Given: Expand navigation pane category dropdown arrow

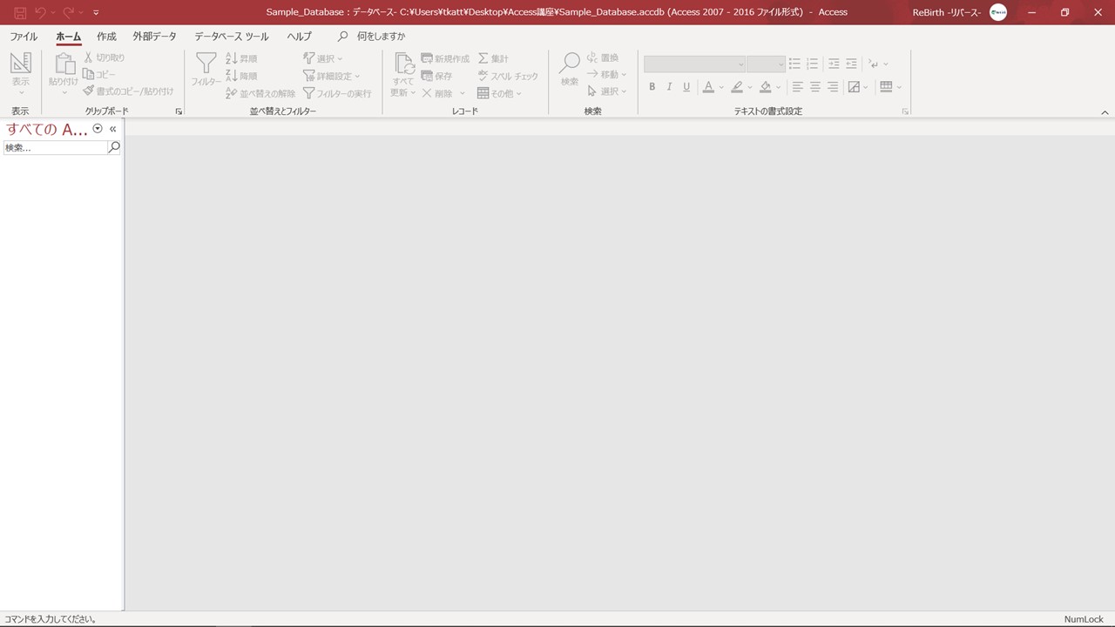Looking at the screenshot, I should click(x=98, y=129).
